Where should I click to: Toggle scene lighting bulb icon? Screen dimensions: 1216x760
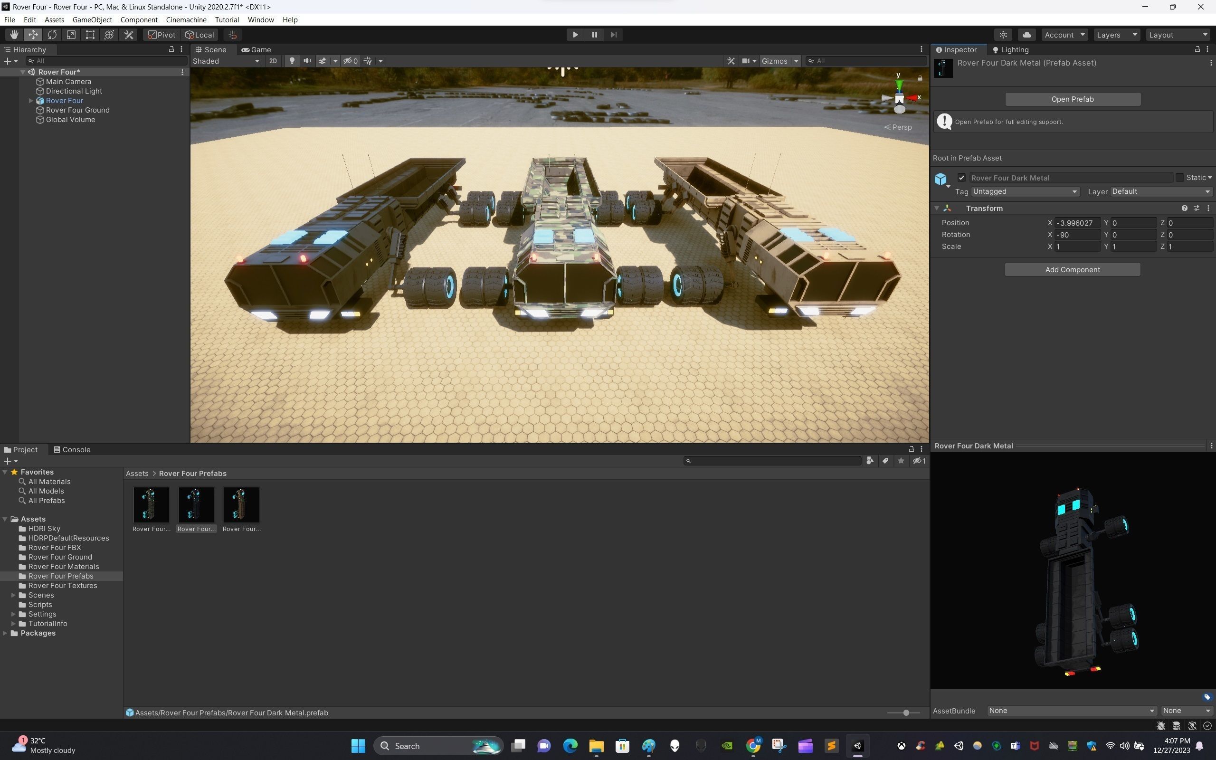tap(292, 61)
